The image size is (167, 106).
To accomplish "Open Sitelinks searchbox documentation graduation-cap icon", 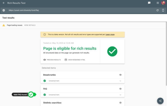I will coord(120,103).
